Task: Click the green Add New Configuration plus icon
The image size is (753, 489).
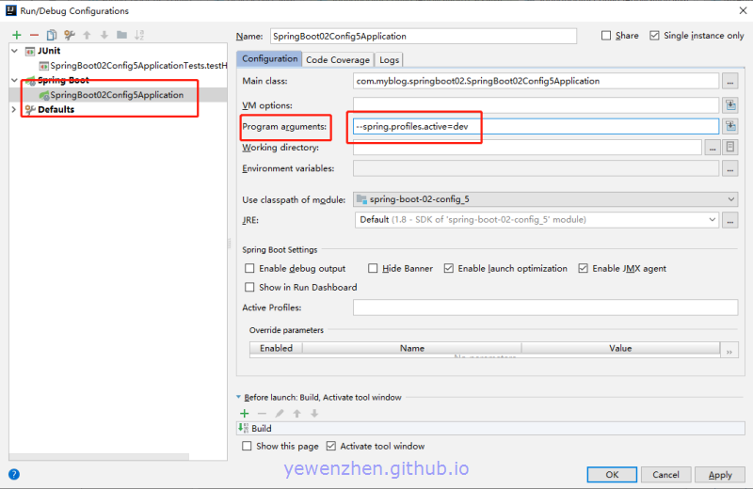Action: (16, 35)
